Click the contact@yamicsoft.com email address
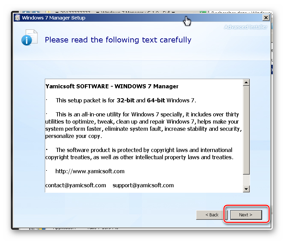The image size is (284, 241). [76, 185]
